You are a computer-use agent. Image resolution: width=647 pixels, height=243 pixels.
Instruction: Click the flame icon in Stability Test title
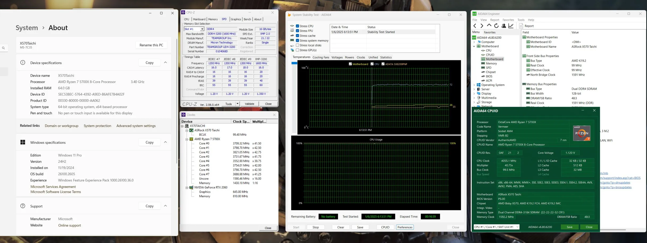point(289,15)
